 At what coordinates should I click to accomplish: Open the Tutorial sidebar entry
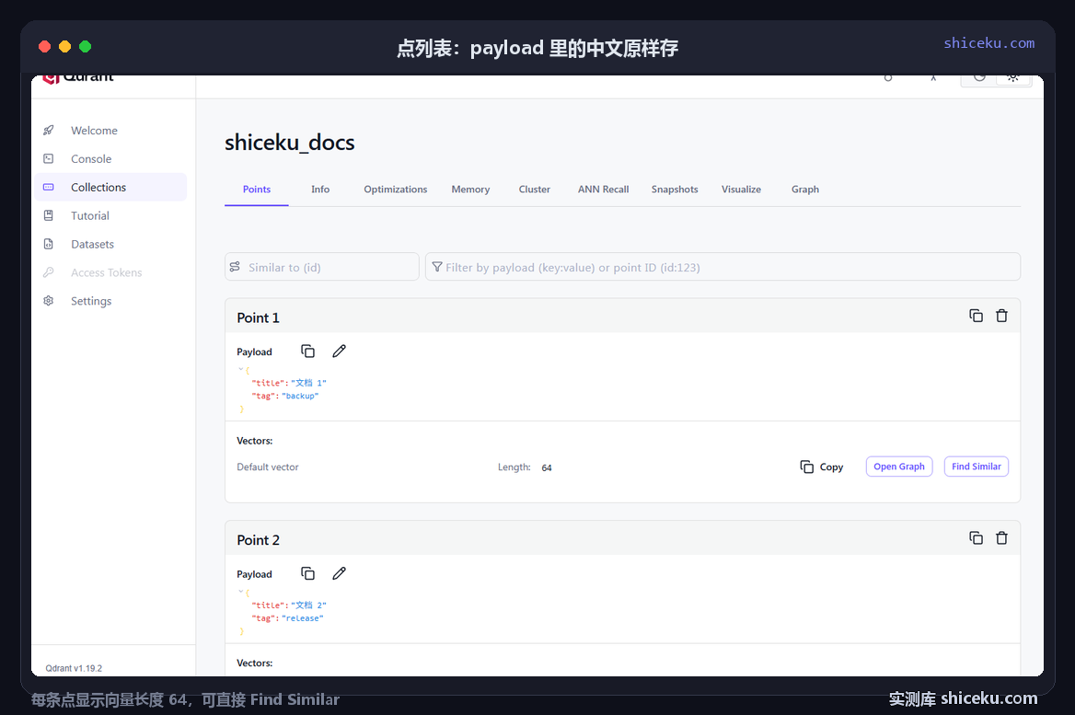pyautogui.click(x=110, y=216)
